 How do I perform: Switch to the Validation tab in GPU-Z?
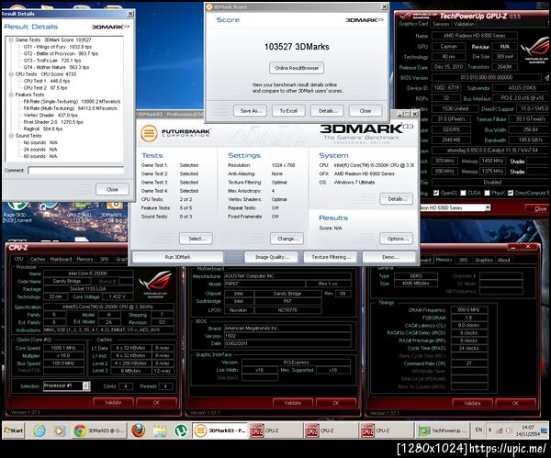[x=464, y=24]
